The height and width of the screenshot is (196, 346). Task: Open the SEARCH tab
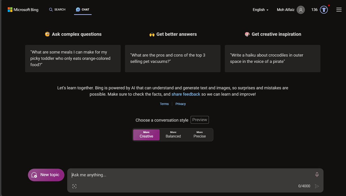pos(57,9)
